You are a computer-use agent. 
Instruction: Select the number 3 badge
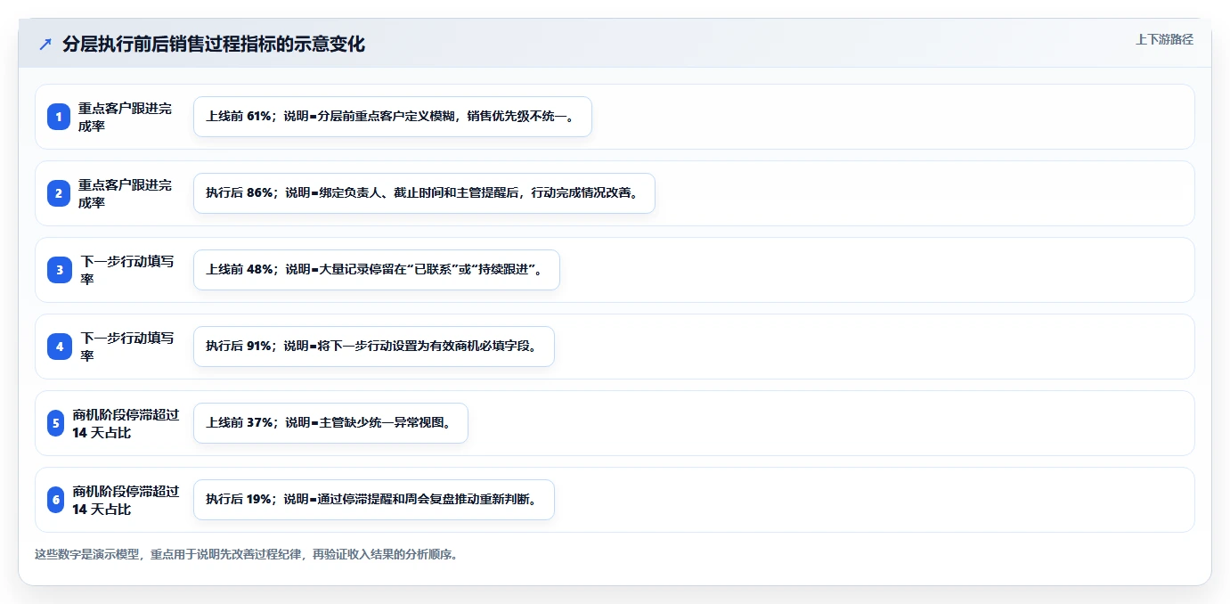[60, 270]
